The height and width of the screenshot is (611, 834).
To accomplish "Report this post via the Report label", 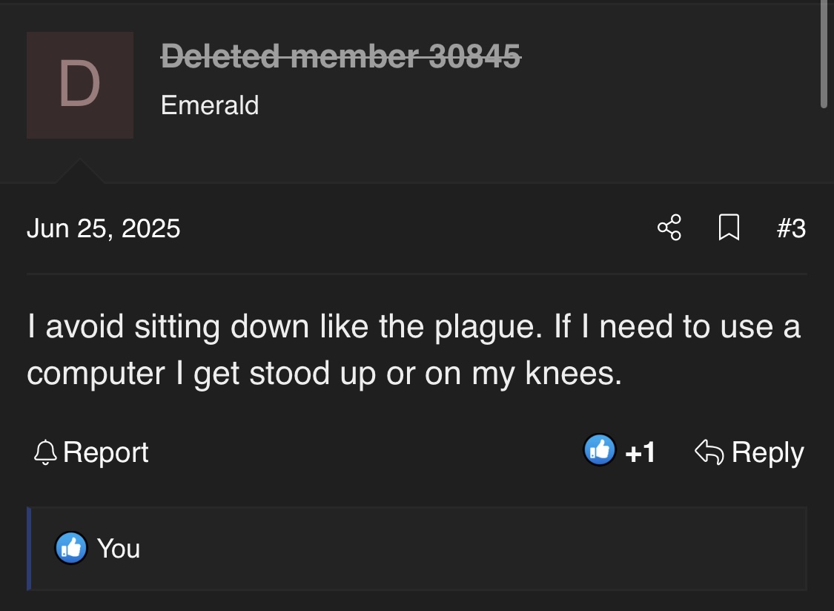I will [106, 452].
